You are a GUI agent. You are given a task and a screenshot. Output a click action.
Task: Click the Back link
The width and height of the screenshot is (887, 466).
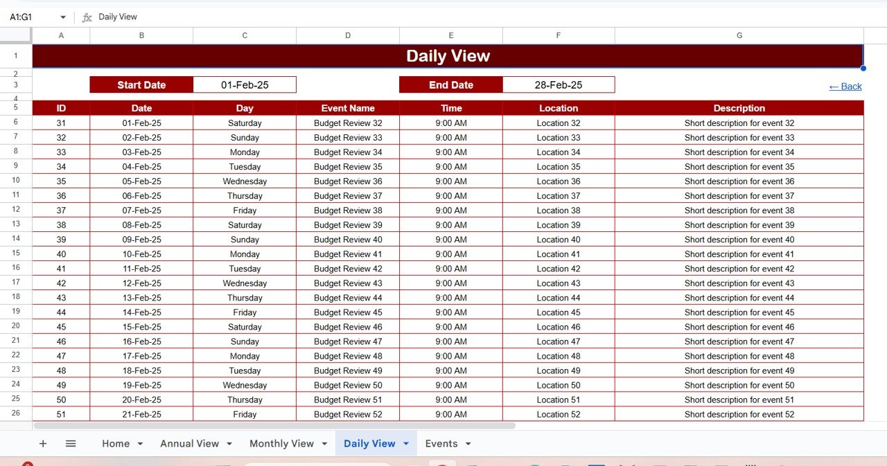pyautogui.click(x=845, y=87)
